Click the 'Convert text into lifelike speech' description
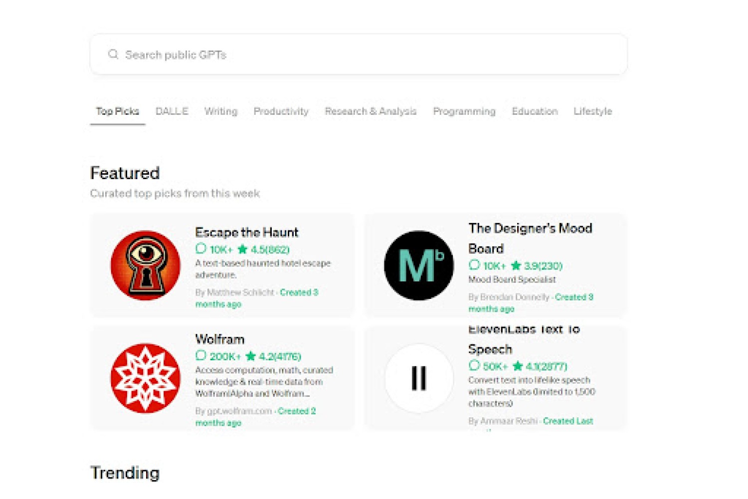Screen dimensions: 748x499 (x=532, y=392)
